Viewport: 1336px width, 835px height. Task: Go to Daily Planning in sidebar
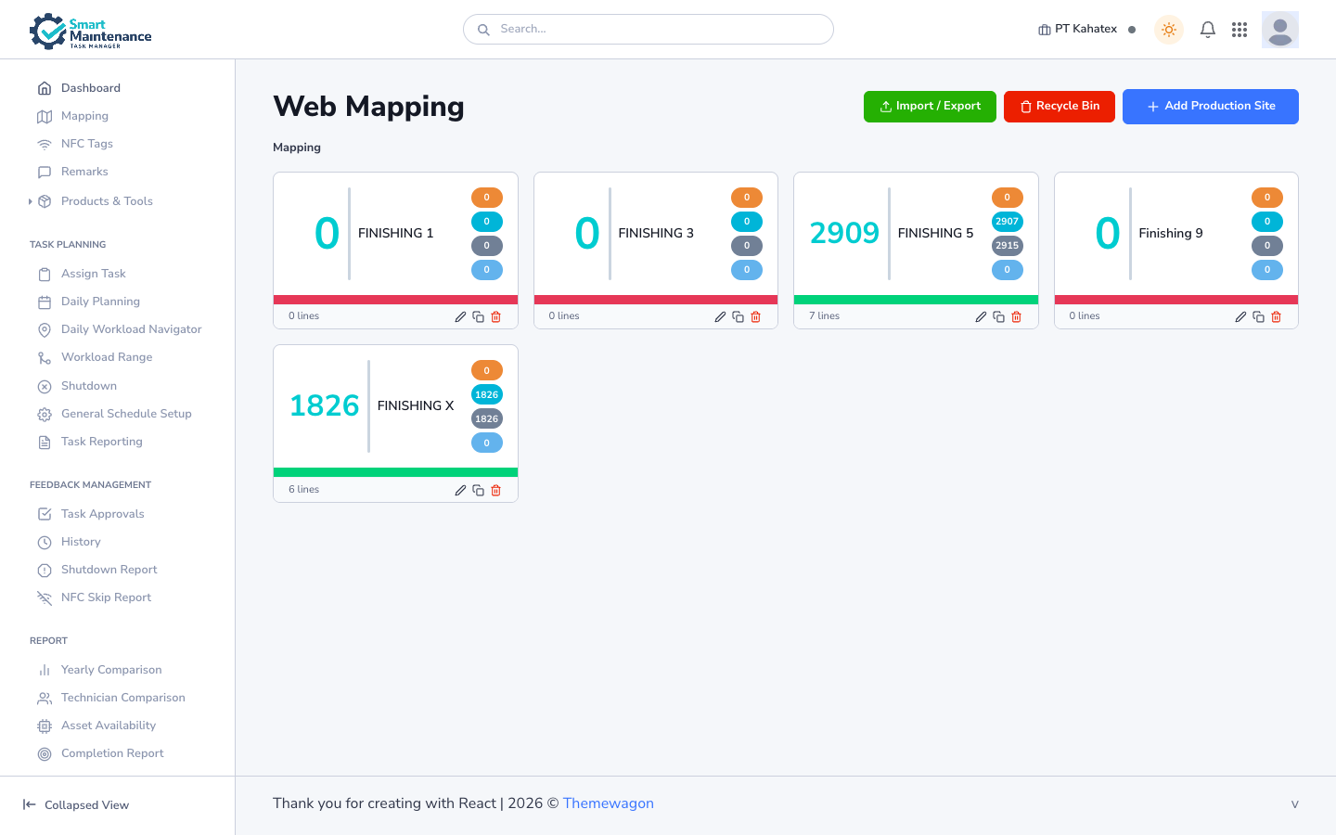click(x=100, y=302)
